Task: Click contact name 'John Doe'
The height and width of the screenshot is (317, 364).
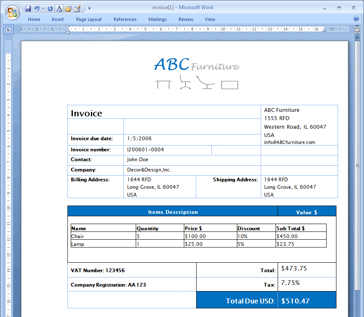Action: [x=137, y=160]
